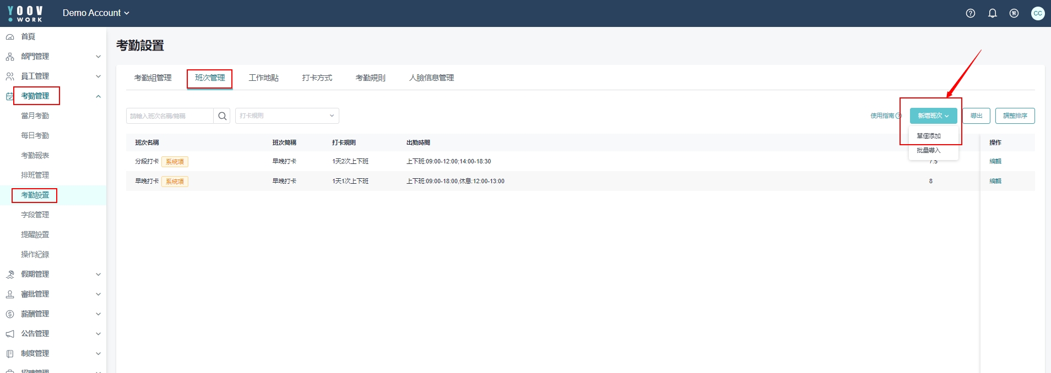Click the YOOV Work logo
The width and height of the screenshot is (1051, 373).
pyautogui.click(x=25, y=13)
